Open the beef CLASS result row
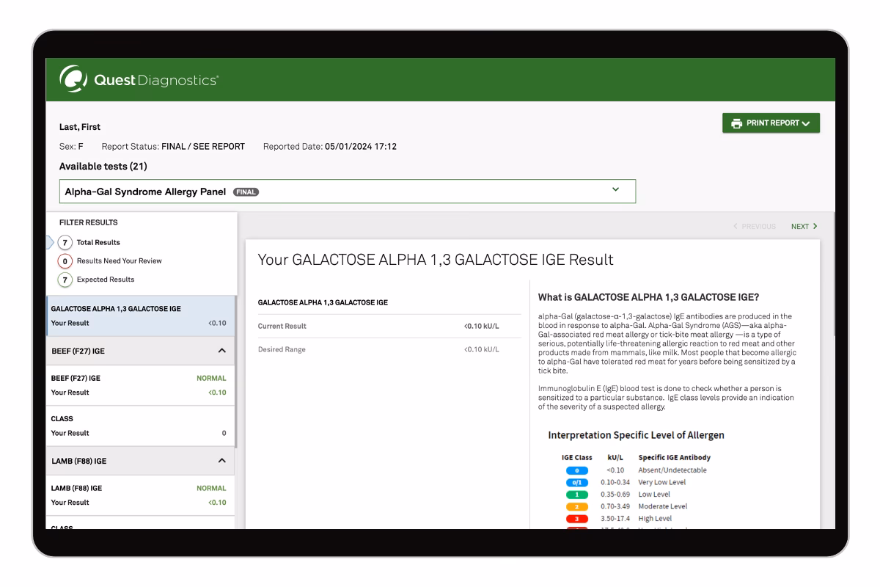 (x=139, y=426)
